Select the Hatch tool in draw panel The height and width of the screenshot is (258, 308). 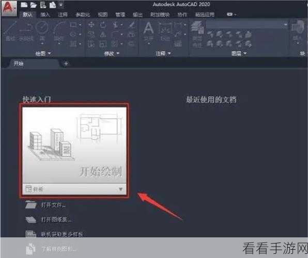coord(73,44)
